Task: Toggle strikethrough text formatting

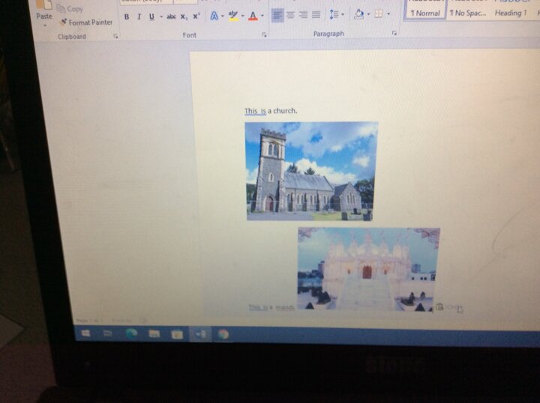Action: point(171,16)
